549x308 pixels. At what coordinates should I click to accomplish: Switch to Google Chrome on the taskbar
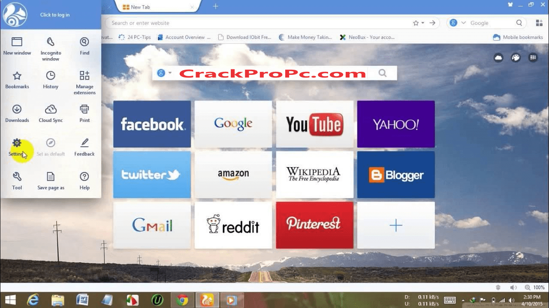(182, 300)
